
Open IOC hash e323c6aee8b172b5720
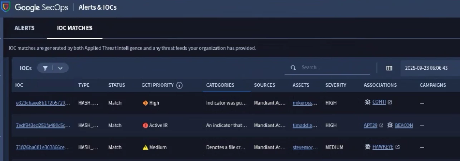[x=43, y=103]
